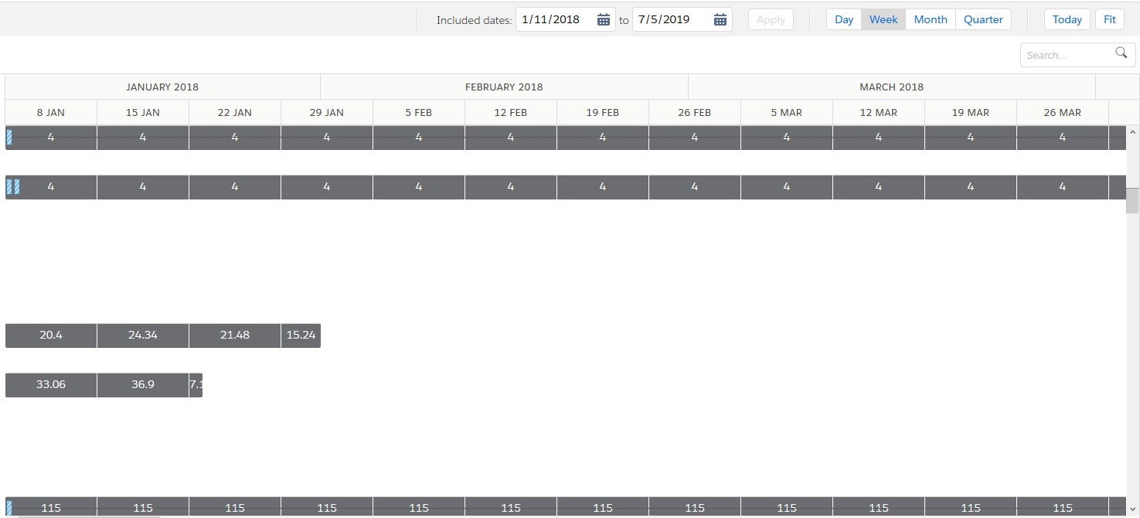Edit the start date 1/11/2018 field

(x=555, y=20)
